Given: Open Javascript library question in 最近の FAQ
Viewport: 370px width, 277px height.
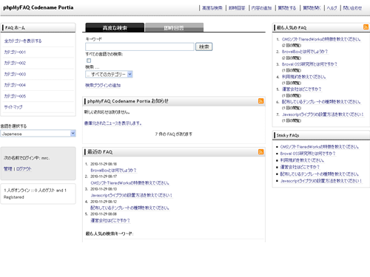Looking at the screenshot, I should pos(131,195).
